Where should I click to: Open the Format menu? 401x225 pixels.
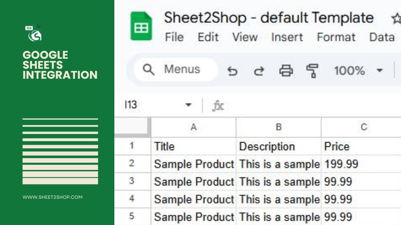coord(336,37)
